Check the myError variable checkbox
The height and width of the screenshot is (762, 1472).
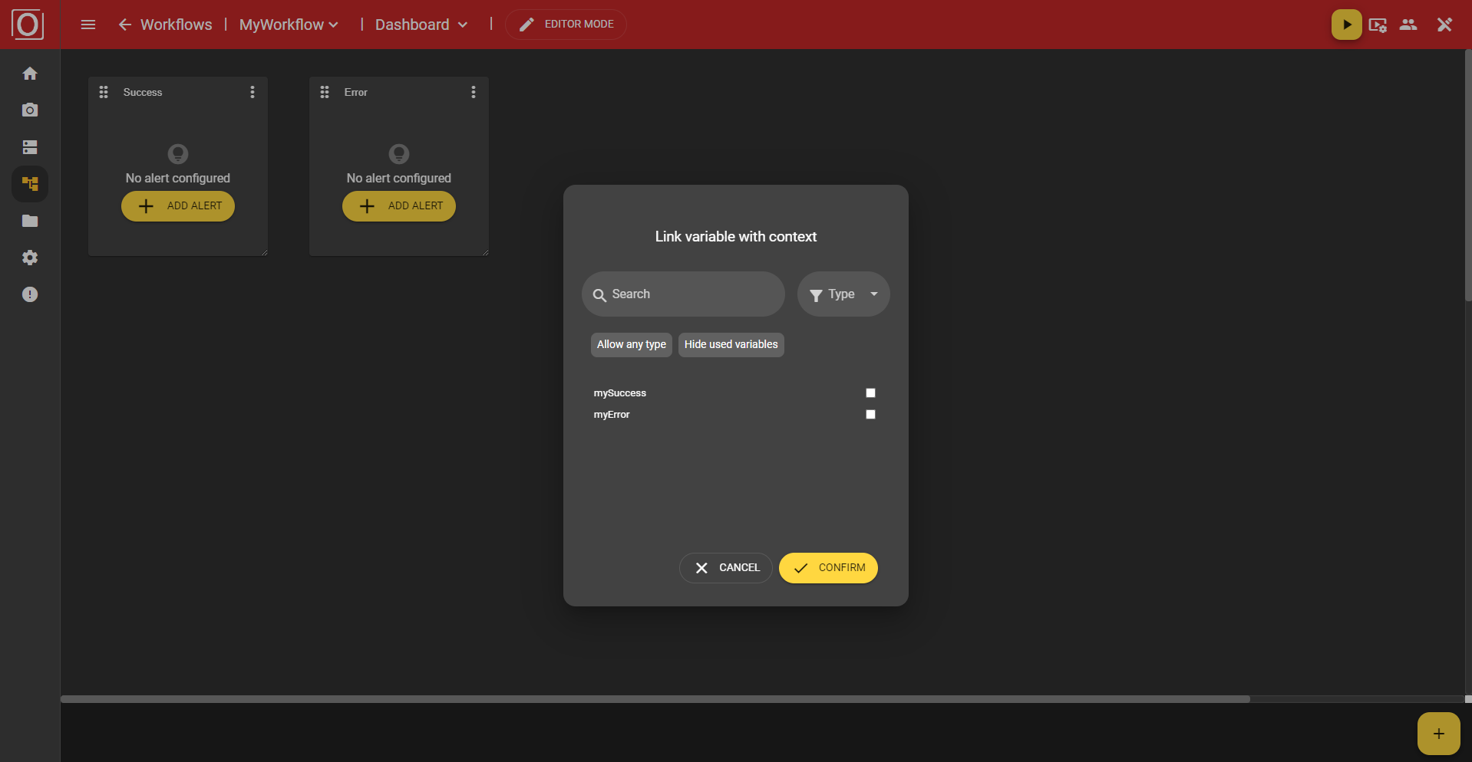click(870, 415)
